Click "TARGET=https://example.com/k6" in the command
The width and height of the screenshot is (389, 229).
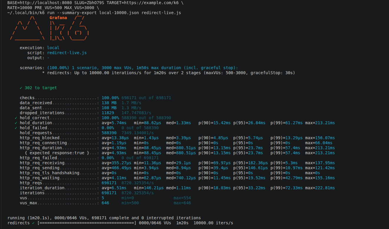pyautogui.click(x=143, y=2)
